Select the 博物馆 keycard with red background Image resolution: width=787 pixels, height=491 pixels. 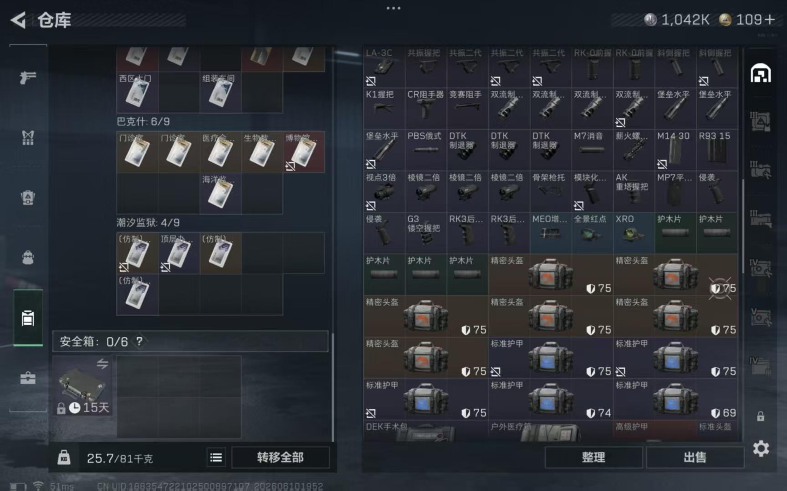[x=304, y=152]
